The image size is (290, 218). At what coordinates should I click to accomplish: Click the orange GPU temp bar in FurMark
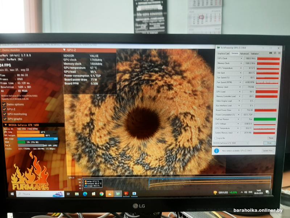[29, 132]
